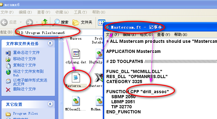Click the line TIP 32770
Screen dimensions: 217x119
tap(121, 107)
